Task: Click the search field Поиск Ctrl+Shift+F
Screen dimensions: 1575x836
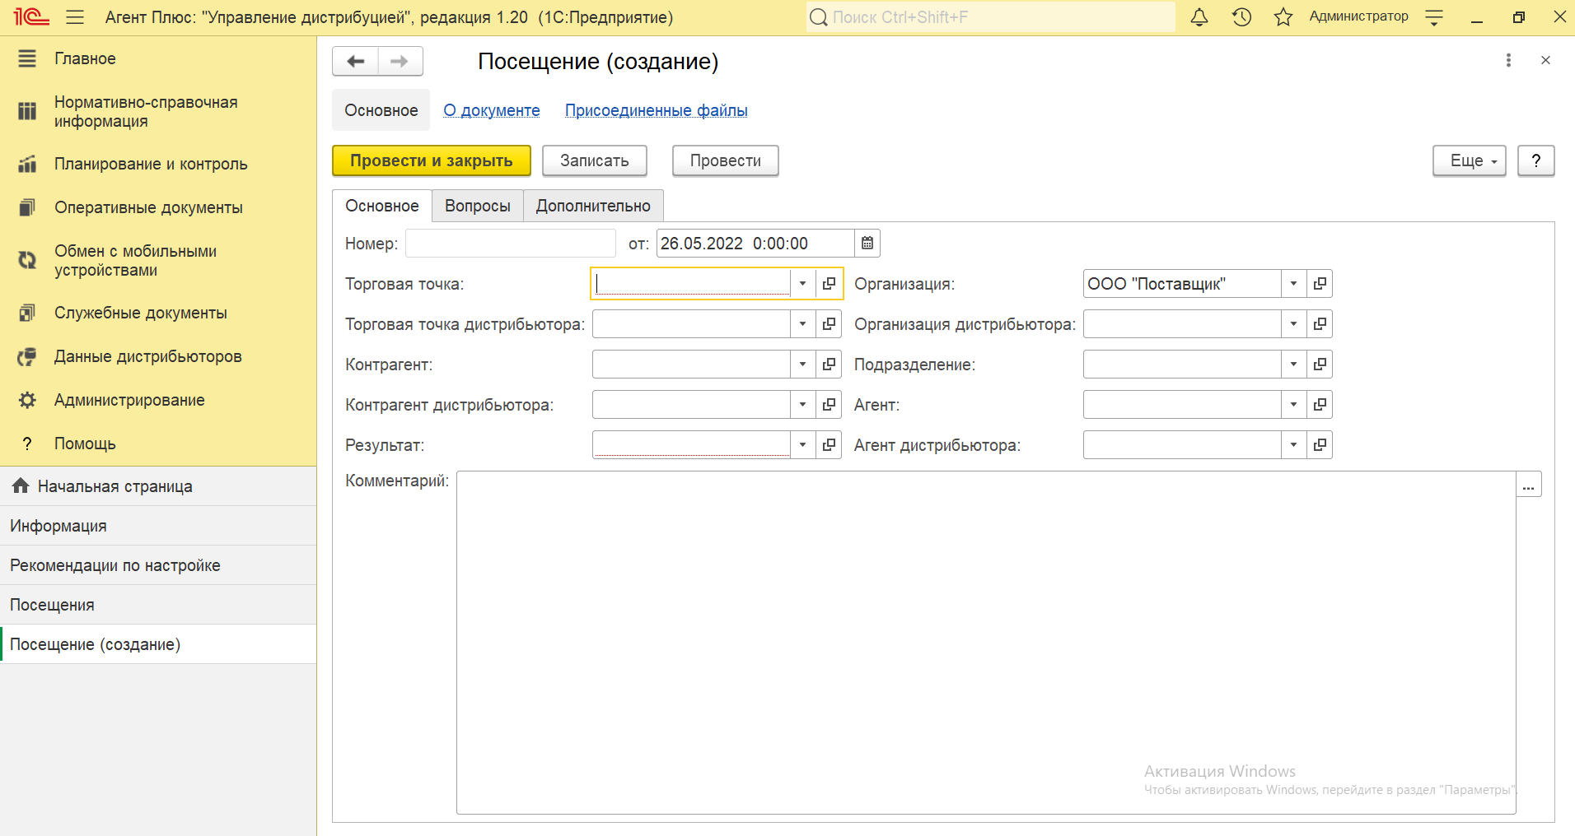Action: 991,17
